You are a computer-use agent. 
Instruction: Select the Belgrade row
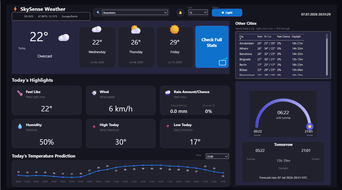tap(271, 59)
